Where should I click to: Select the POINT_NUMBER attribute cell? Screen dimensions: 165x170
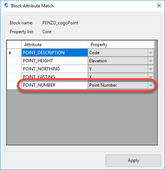coord(55,85)
